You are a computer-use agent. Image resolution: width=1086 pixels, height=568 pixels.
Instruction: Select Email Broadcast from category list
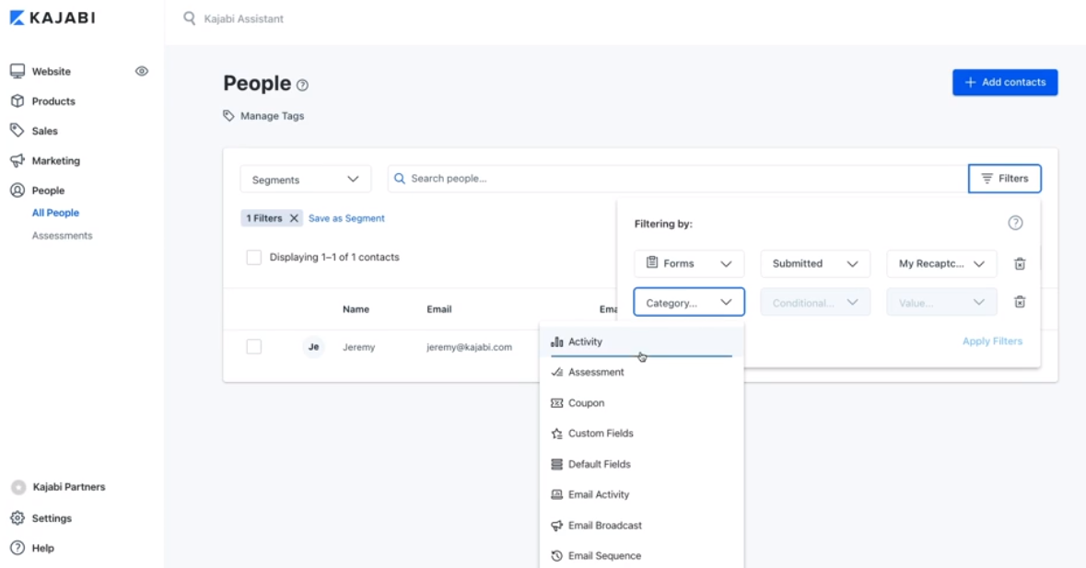pos(642,526)
